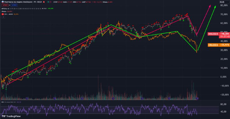Image resolution: width=230 pixels, height=119 pixels.
Task: Click the blue buy price button 107925
Action: (14, 5)
